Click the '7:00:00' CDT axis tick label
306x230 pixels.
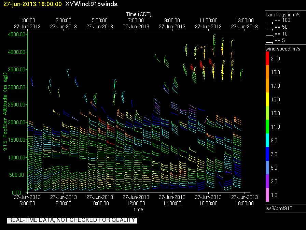[136, 20]
